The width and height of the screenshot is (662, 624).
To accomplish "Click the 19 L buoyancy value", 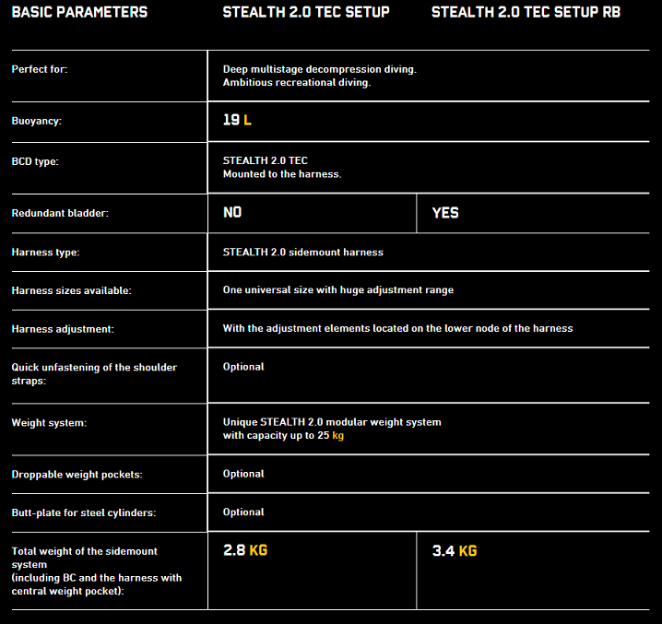I will (237, 121).
